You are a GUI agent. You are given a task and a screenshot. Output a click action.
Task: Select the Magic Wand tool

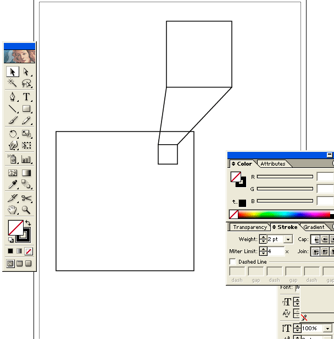click(12, 84)
